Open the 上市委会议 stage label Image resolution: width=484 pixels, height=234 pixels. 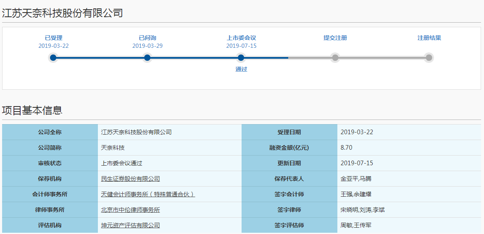pyautogui.click(x=241, y=38)
